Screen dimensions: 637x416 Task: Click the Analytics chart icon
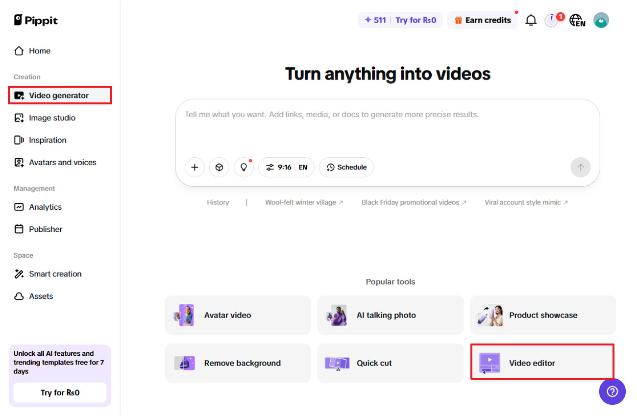pyautogui.click(x=19, y=207)
